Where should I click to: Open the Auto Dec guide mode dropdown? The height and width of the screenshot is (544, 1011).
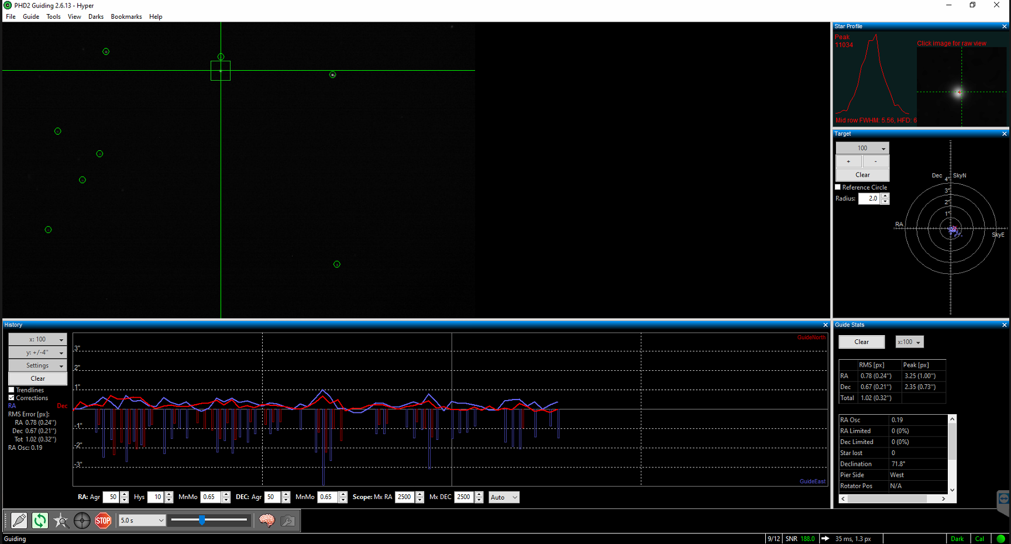click(504, 497)
